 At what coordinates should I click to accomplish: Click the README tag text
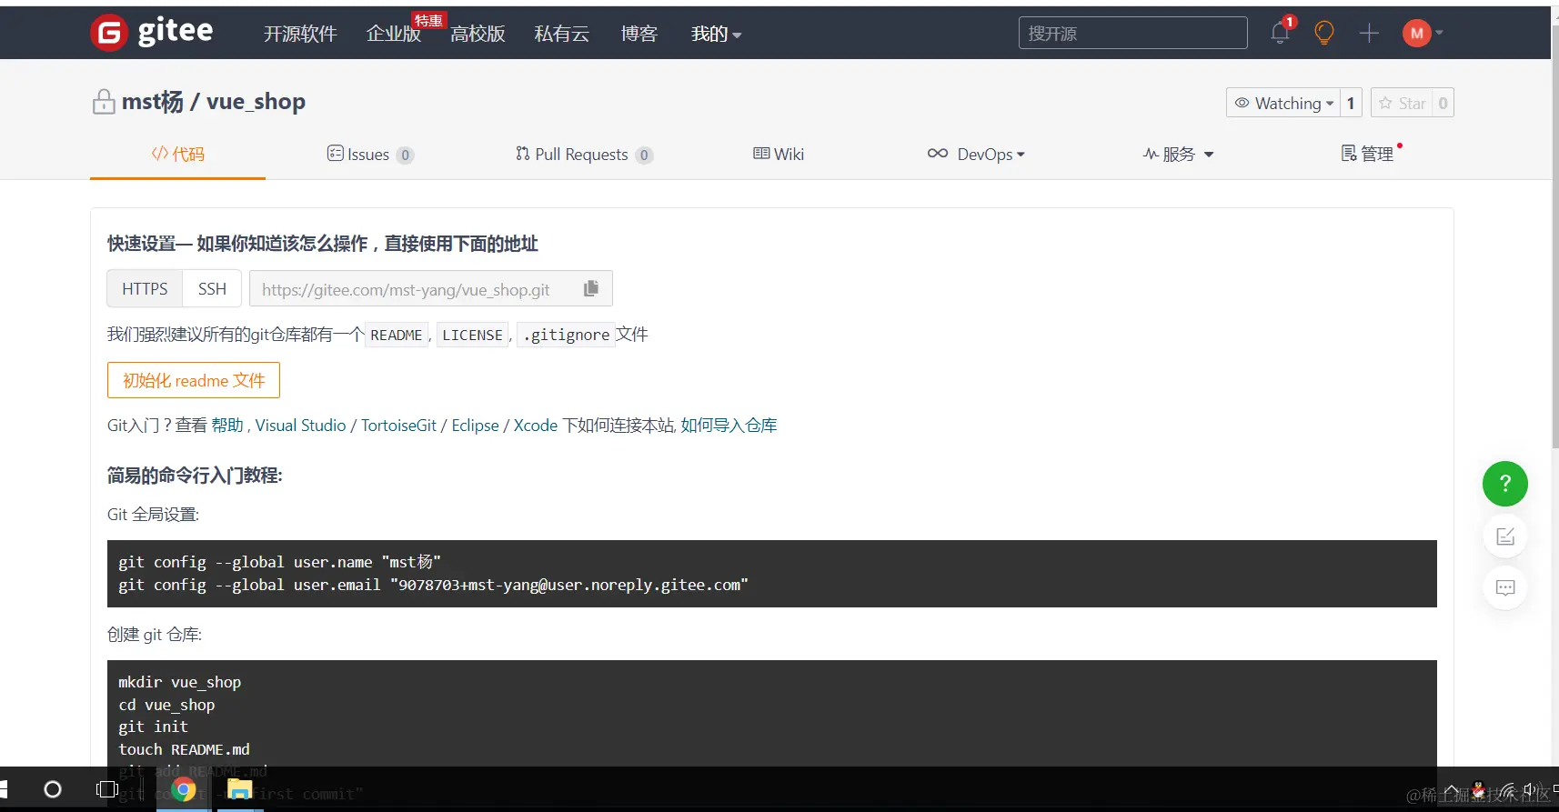(x=397, y=335)
